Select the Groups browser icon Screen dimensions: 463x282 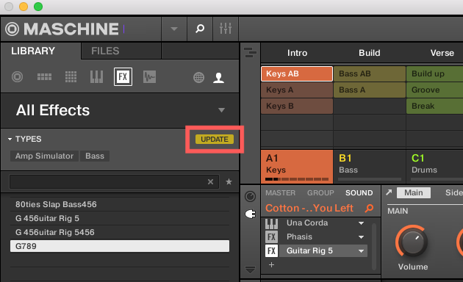coord(44,77)
